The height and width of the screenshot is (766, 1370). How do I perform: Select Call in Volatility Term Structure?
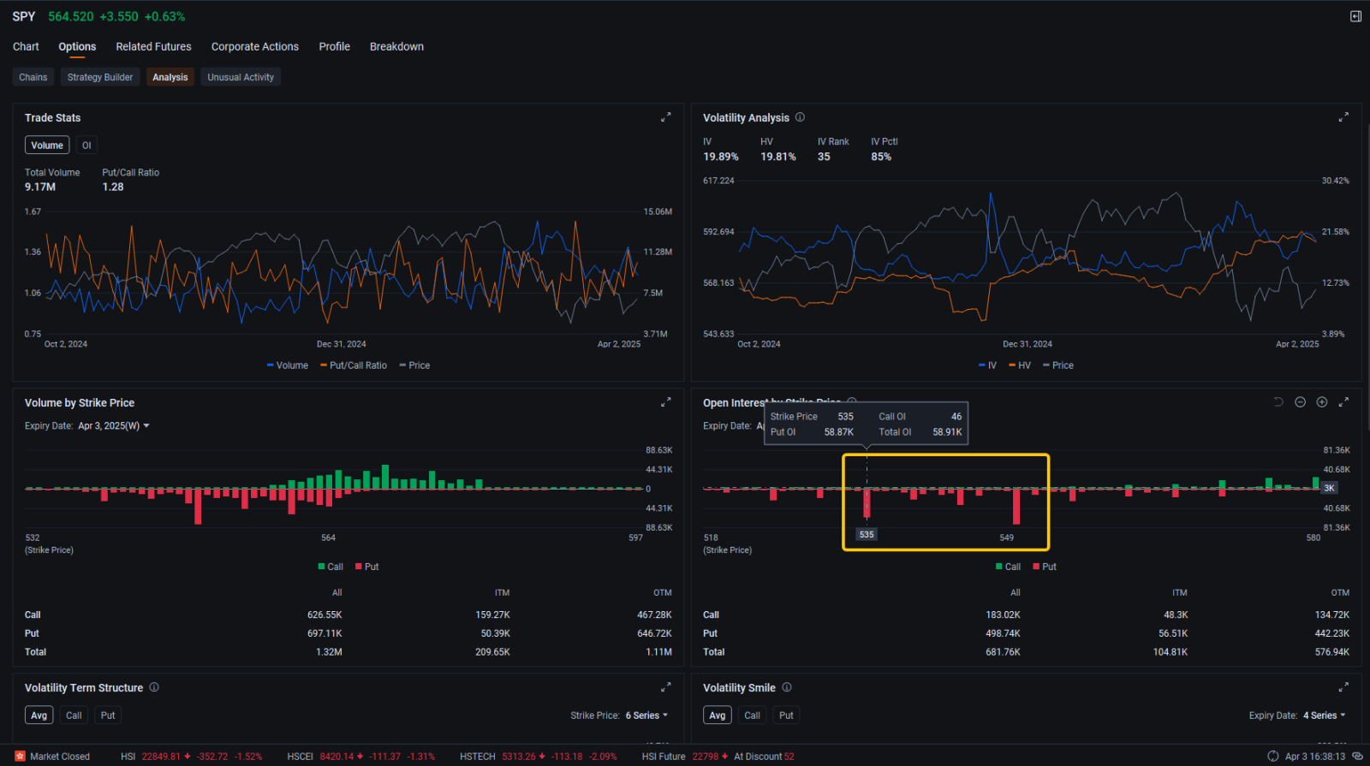[x=74, y=716]
